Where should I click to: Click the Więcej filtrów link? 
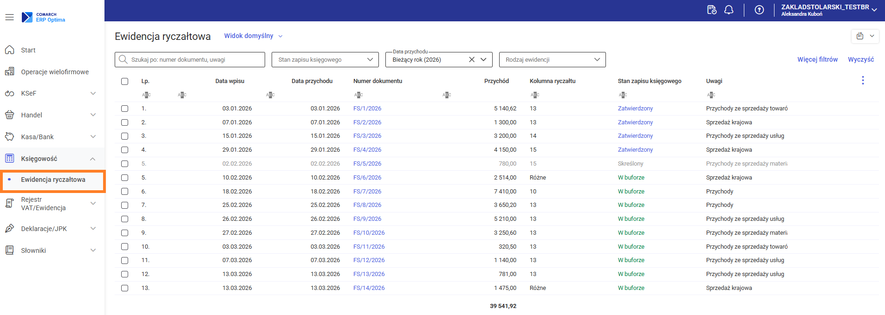[x=817, y=59]
